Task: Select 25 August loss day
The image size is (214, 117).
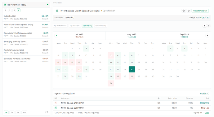Action: tap(118, 76)
